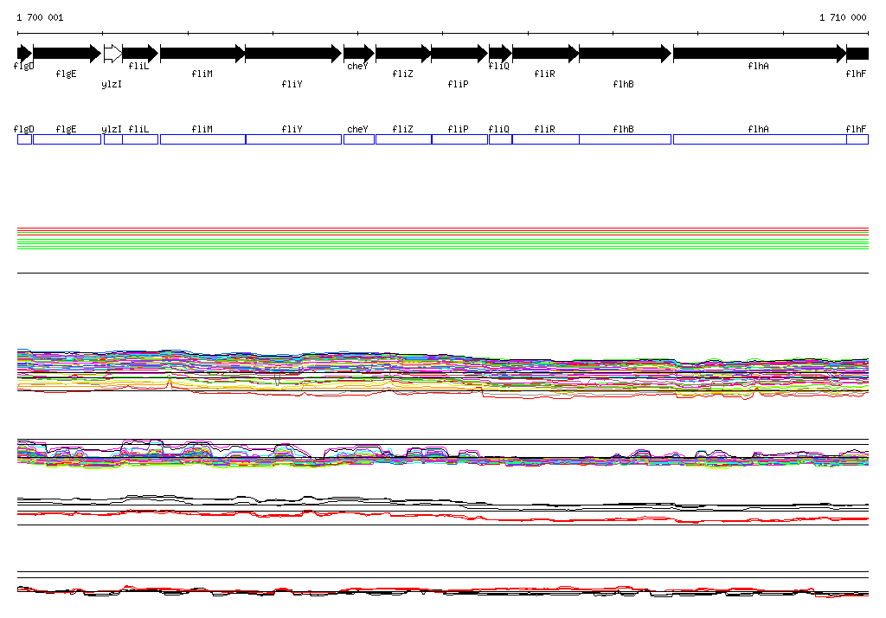Screen dimensions: 886x618
Task: Click the flhA label under the arrow
Action: tap(758, 66)
